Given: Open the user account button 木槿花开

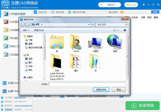Looking at the screenshot, I should (110, 5).
